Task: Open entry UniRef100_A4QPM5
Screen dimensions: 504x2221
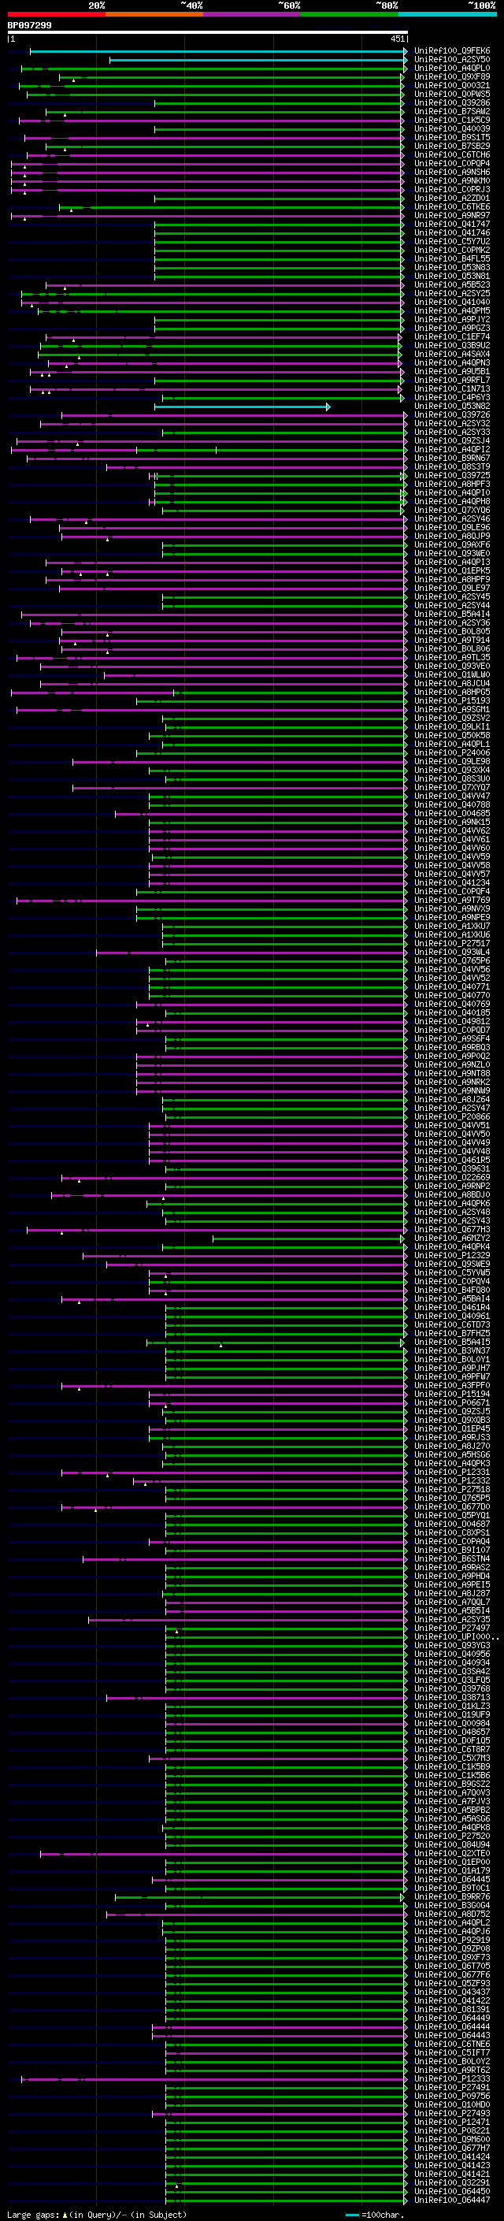Action: pyautogui.click(x=452, y=311)
